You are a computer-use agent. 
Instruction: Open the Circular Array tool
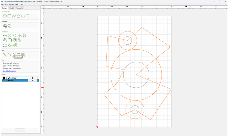point(10,45)
